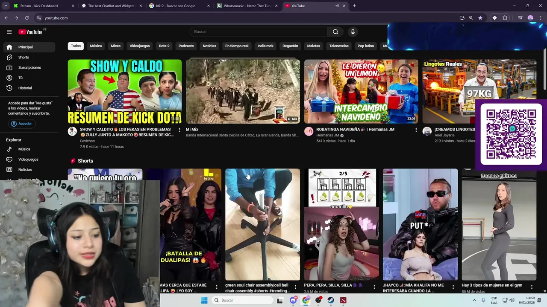Open Chrome media controls icon

coord(520,18)
